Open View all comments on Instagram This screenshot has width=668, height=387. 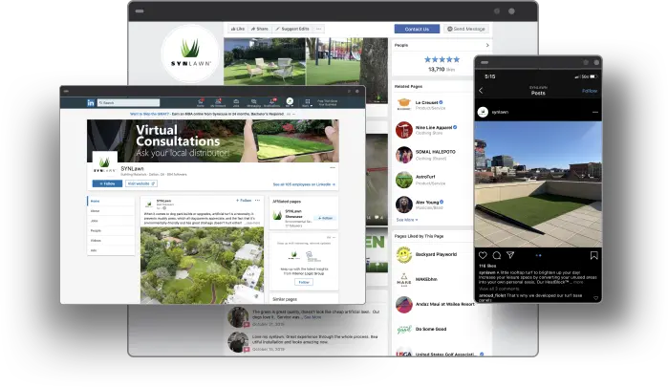click(499, 289)
